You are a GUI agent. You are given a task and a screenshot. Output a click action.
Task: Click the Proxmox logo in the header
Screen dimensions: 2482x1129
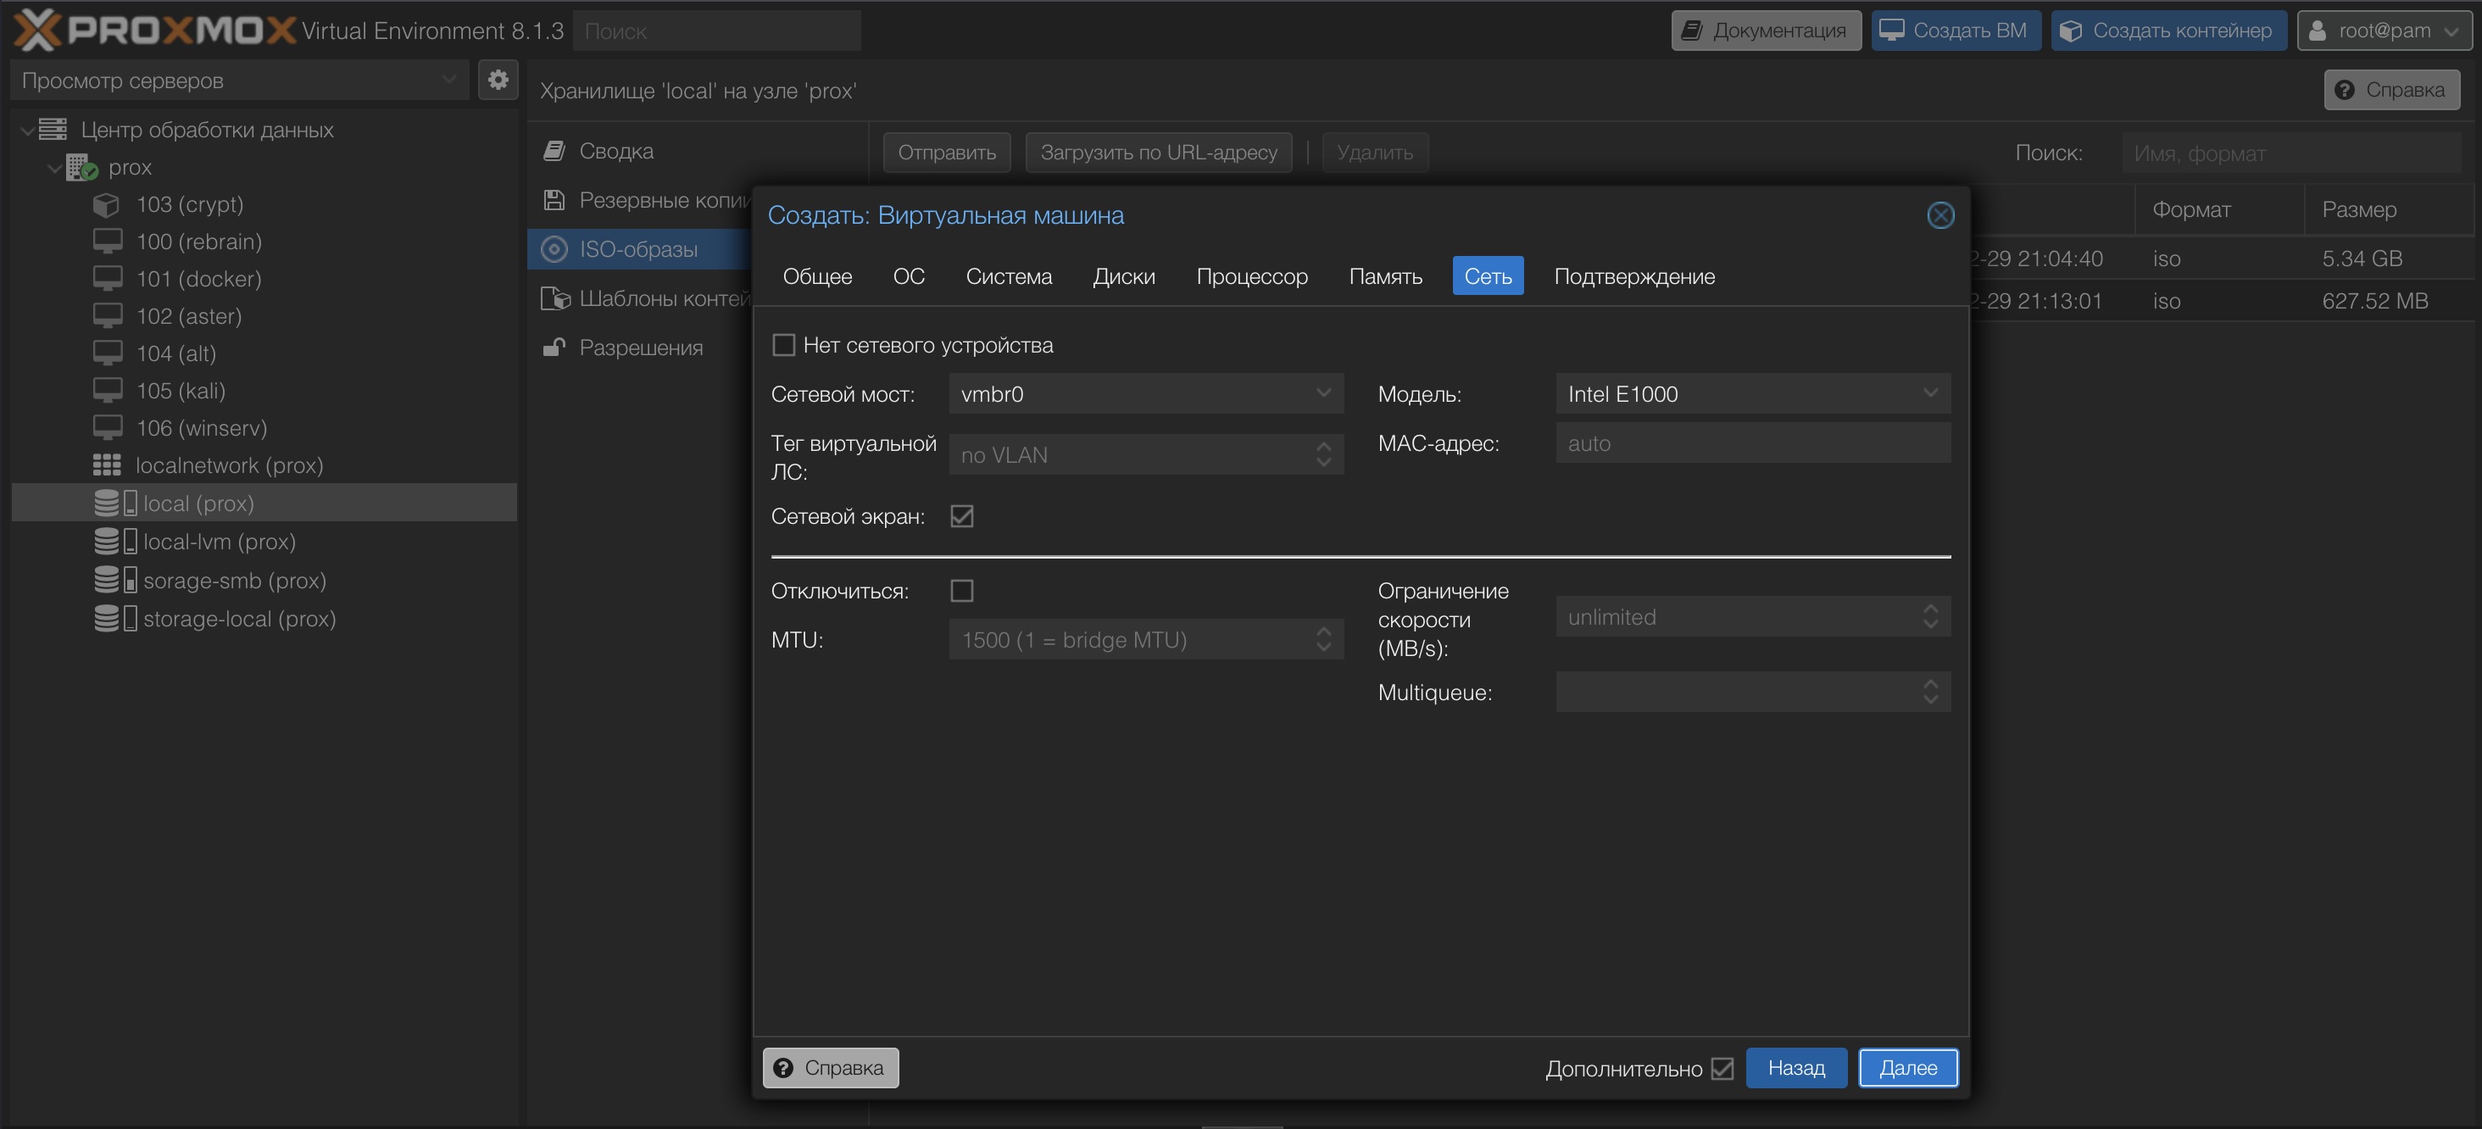click(154, 31)
